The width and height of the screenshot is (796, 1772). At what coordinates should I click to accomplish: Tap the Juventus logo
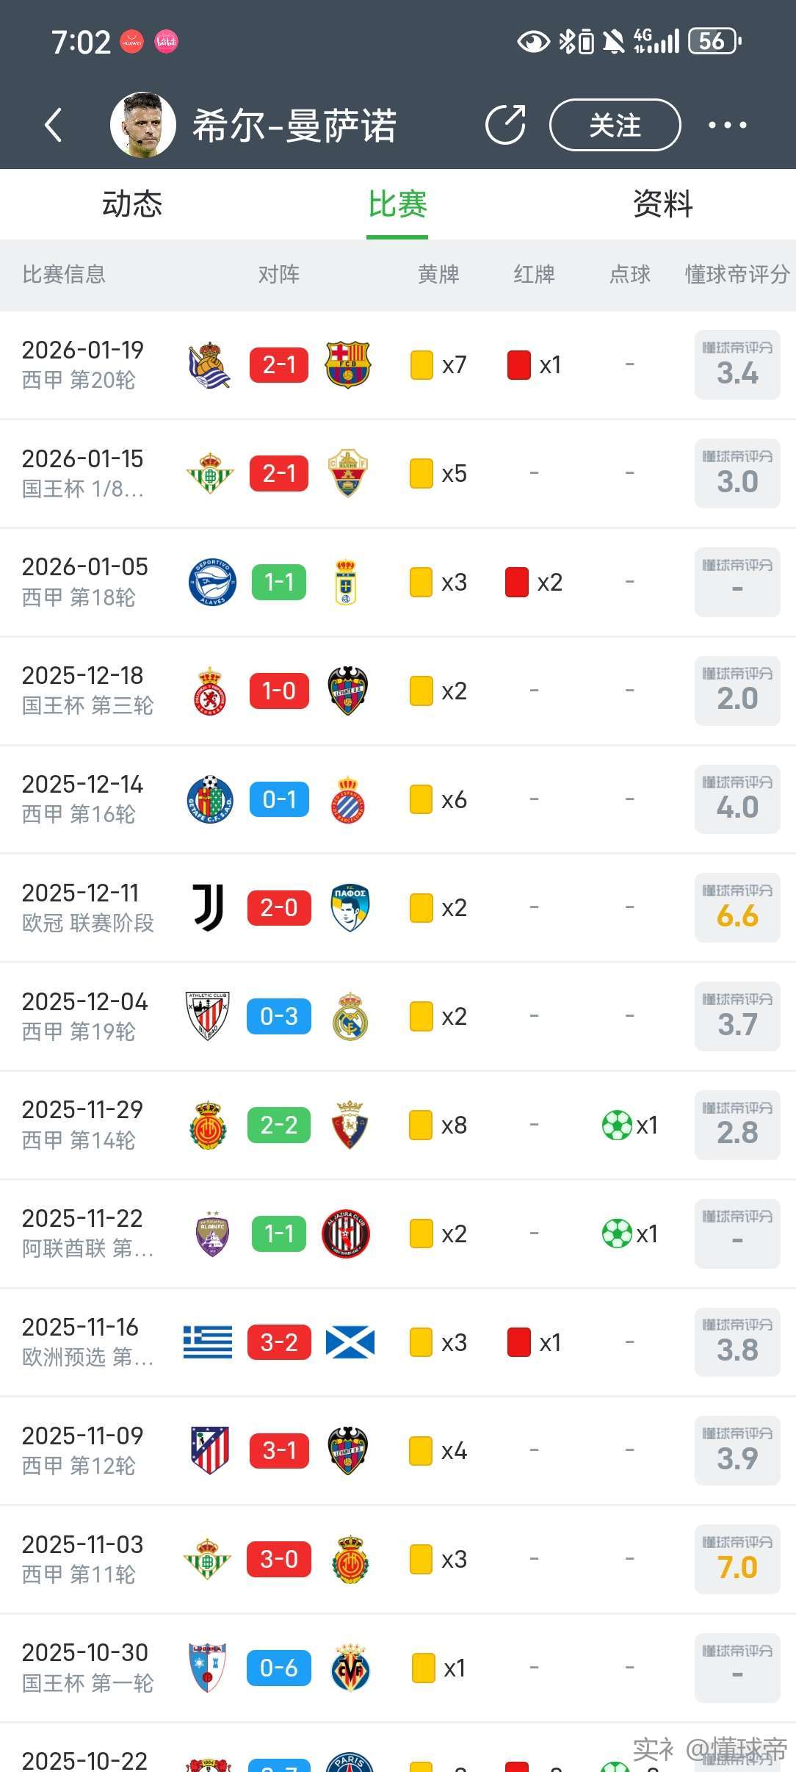(x=209, y=907)
